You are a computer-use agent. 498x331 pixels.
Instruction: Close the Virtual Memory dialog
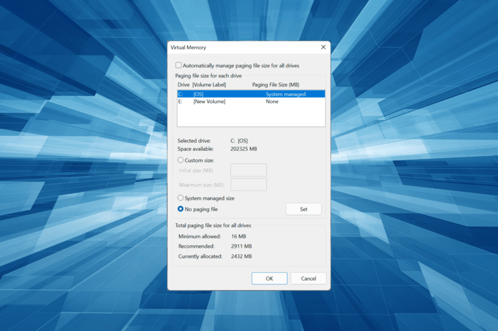tap(323, 47)
